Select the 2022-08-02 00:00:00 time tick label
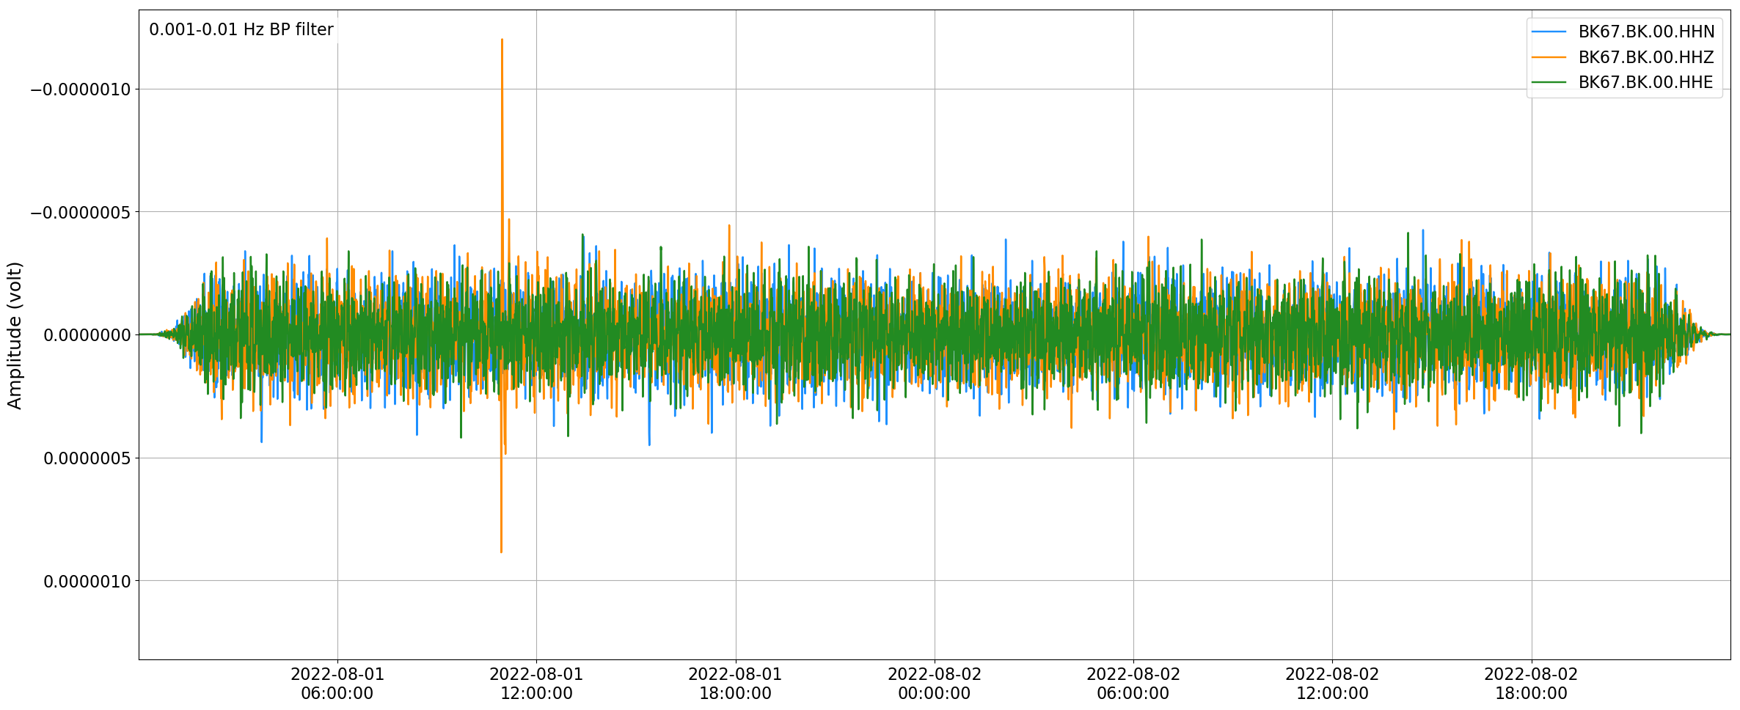The width and height of the screenshot is (1740, 710). [x=935, y=684]
